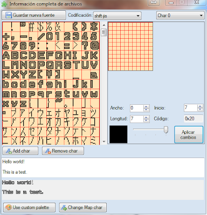Click the Código field showing 0x20

pos(194,119)
